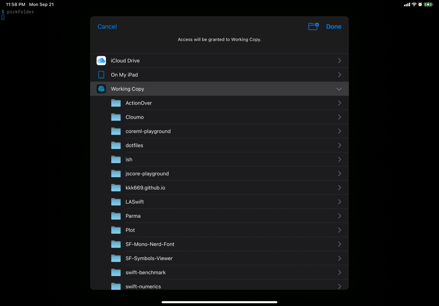Image resolution: width=439 pixels, height=306 pixels.
Task: Expand On My iPad with its chevron
Action: 339,75
